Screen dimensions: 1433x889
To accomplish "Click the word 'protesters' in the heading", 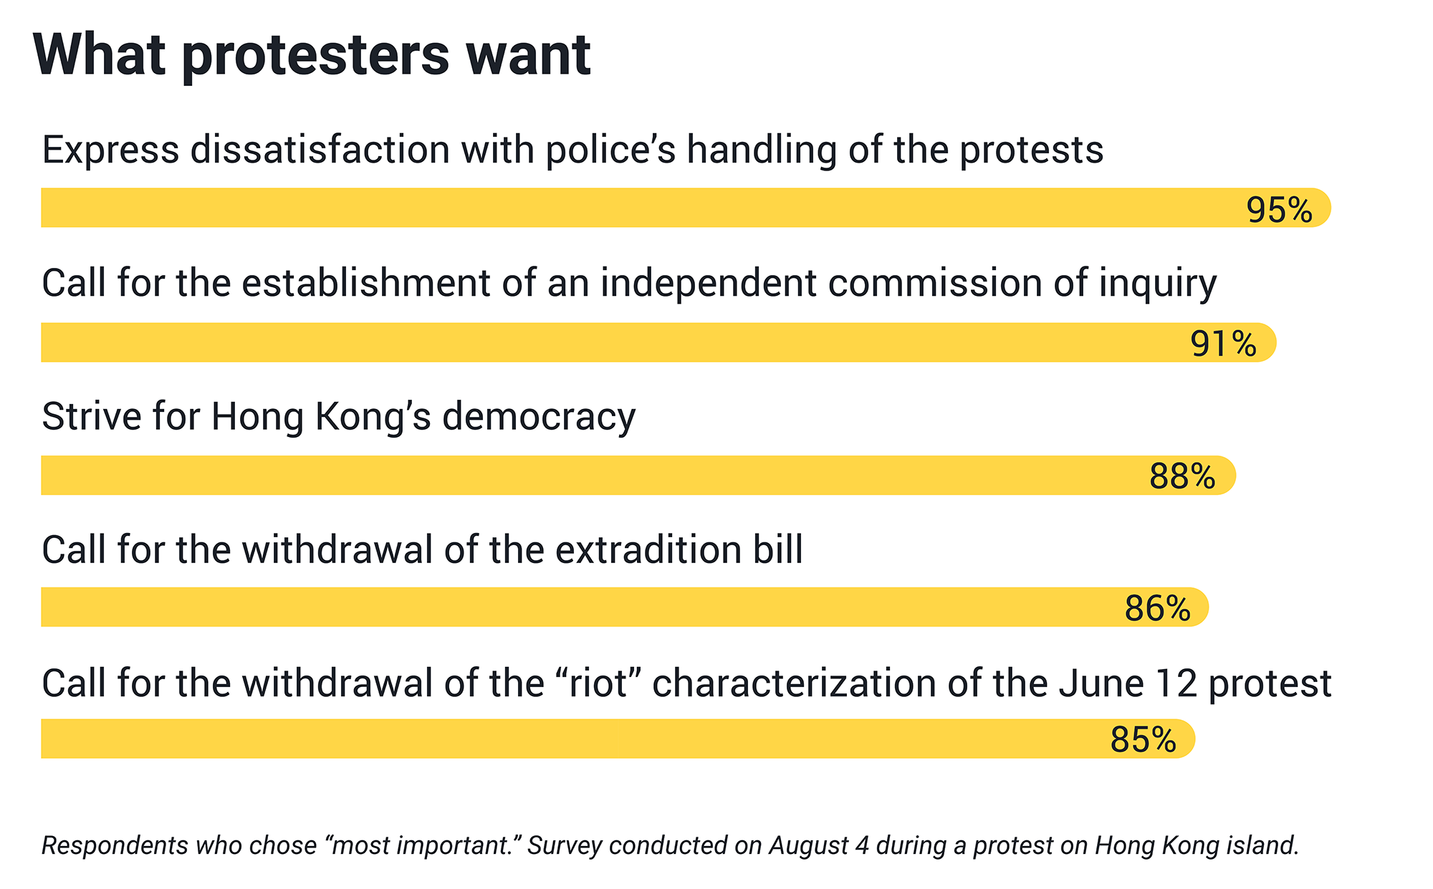I will (316, 57).
